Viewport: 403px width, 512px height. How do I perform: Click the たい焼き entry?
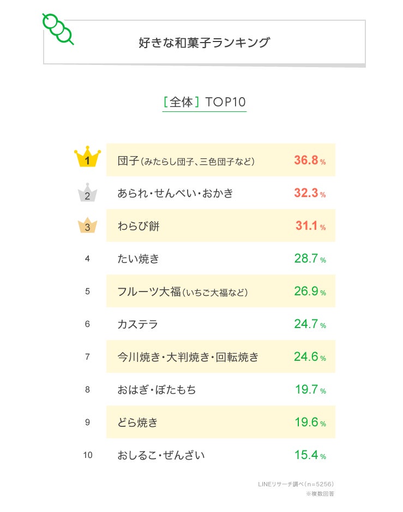coord(139,259)
